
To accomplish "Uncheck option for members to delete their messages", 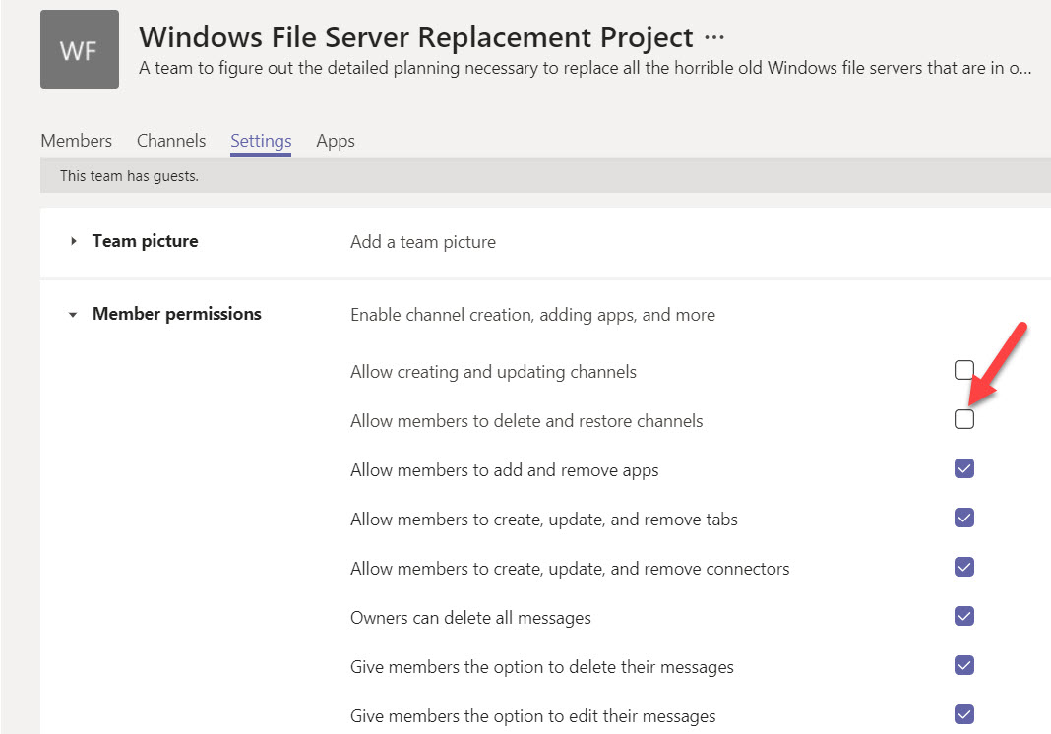I will [963, 666].
